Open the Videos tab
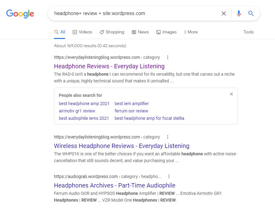Image resolution: width=275 pixels, height=212 pixels. tap(82, 32)
